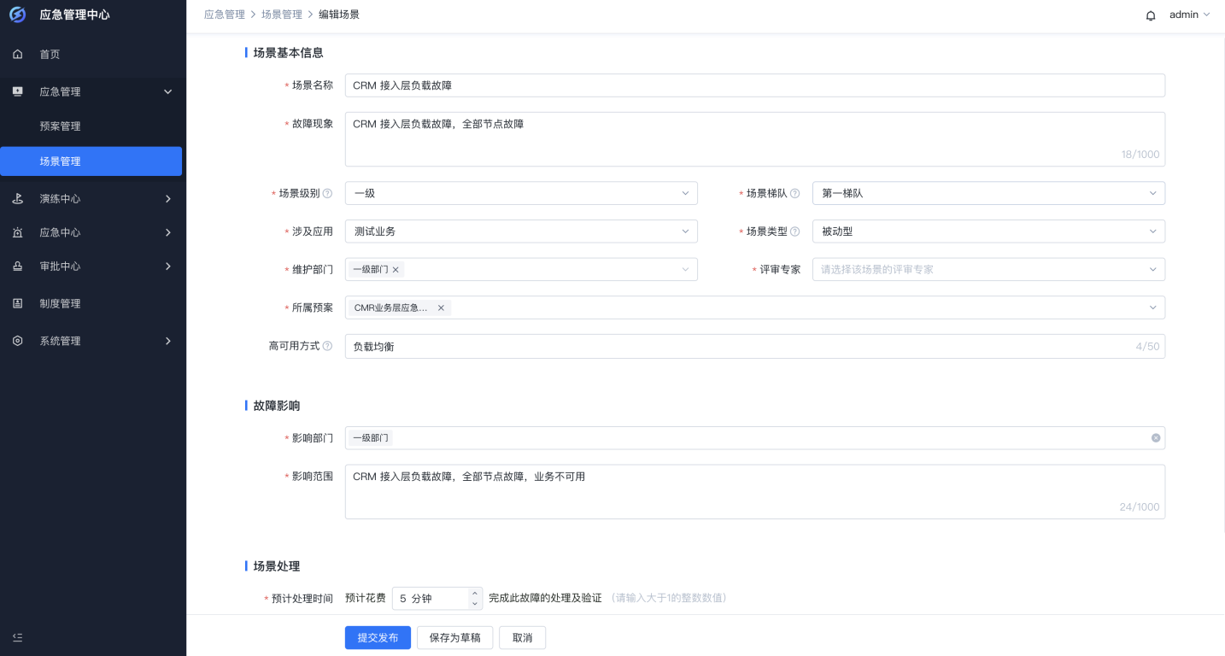The image size is (1225, 656).
Task: Navigate to 场景管理 via breadcrumb
Action: tap(282, 15)
